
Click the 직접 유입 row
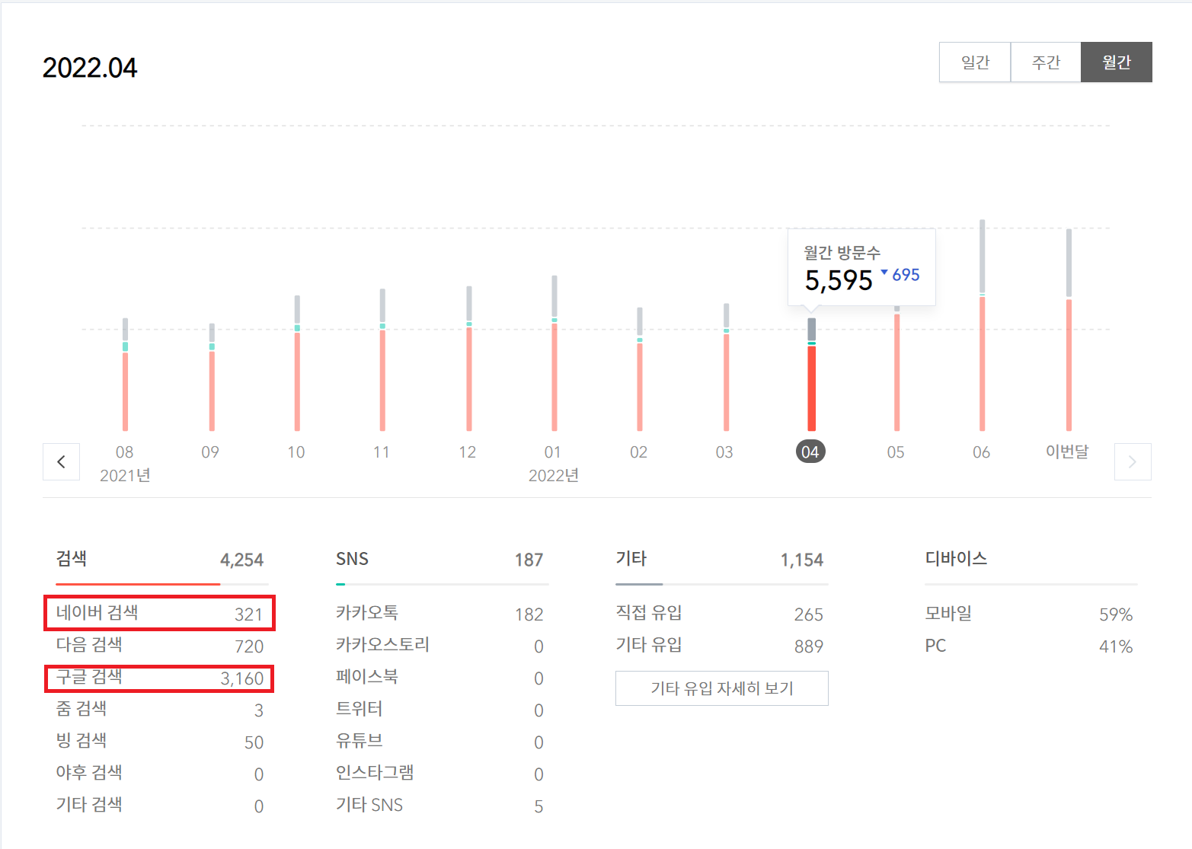pyautogui.click(x=720, y=614)
